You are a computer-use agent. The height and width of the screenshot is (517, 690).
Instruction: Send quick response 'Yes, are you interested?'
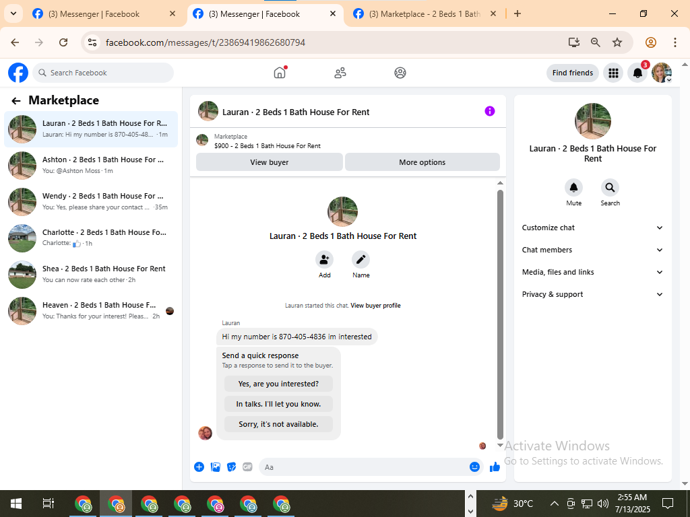click(x=278, y=384)
